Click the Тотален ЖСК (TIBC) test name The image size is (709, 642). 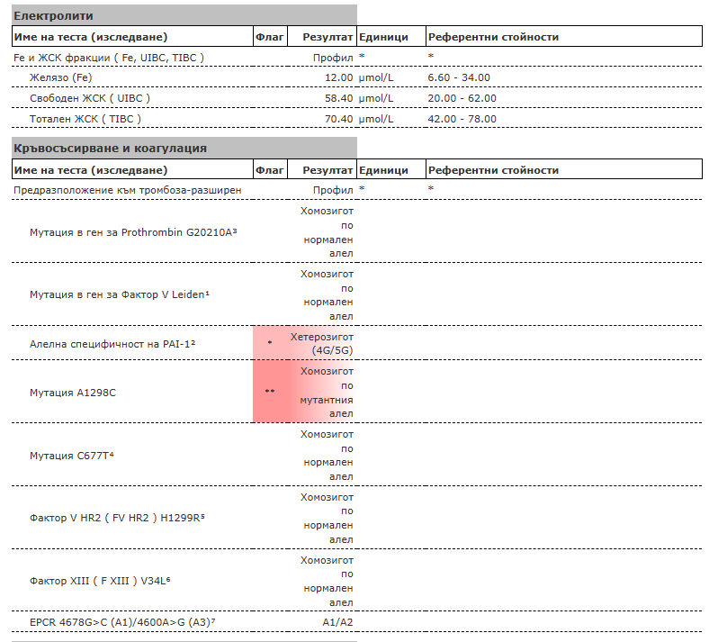pyautogui.click(x=85, y=119)
